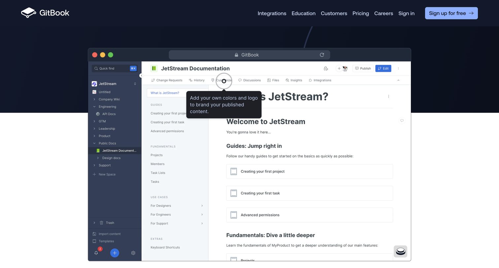Expand the For Engineers page group
Screen dimensions: 499x268
202,215
